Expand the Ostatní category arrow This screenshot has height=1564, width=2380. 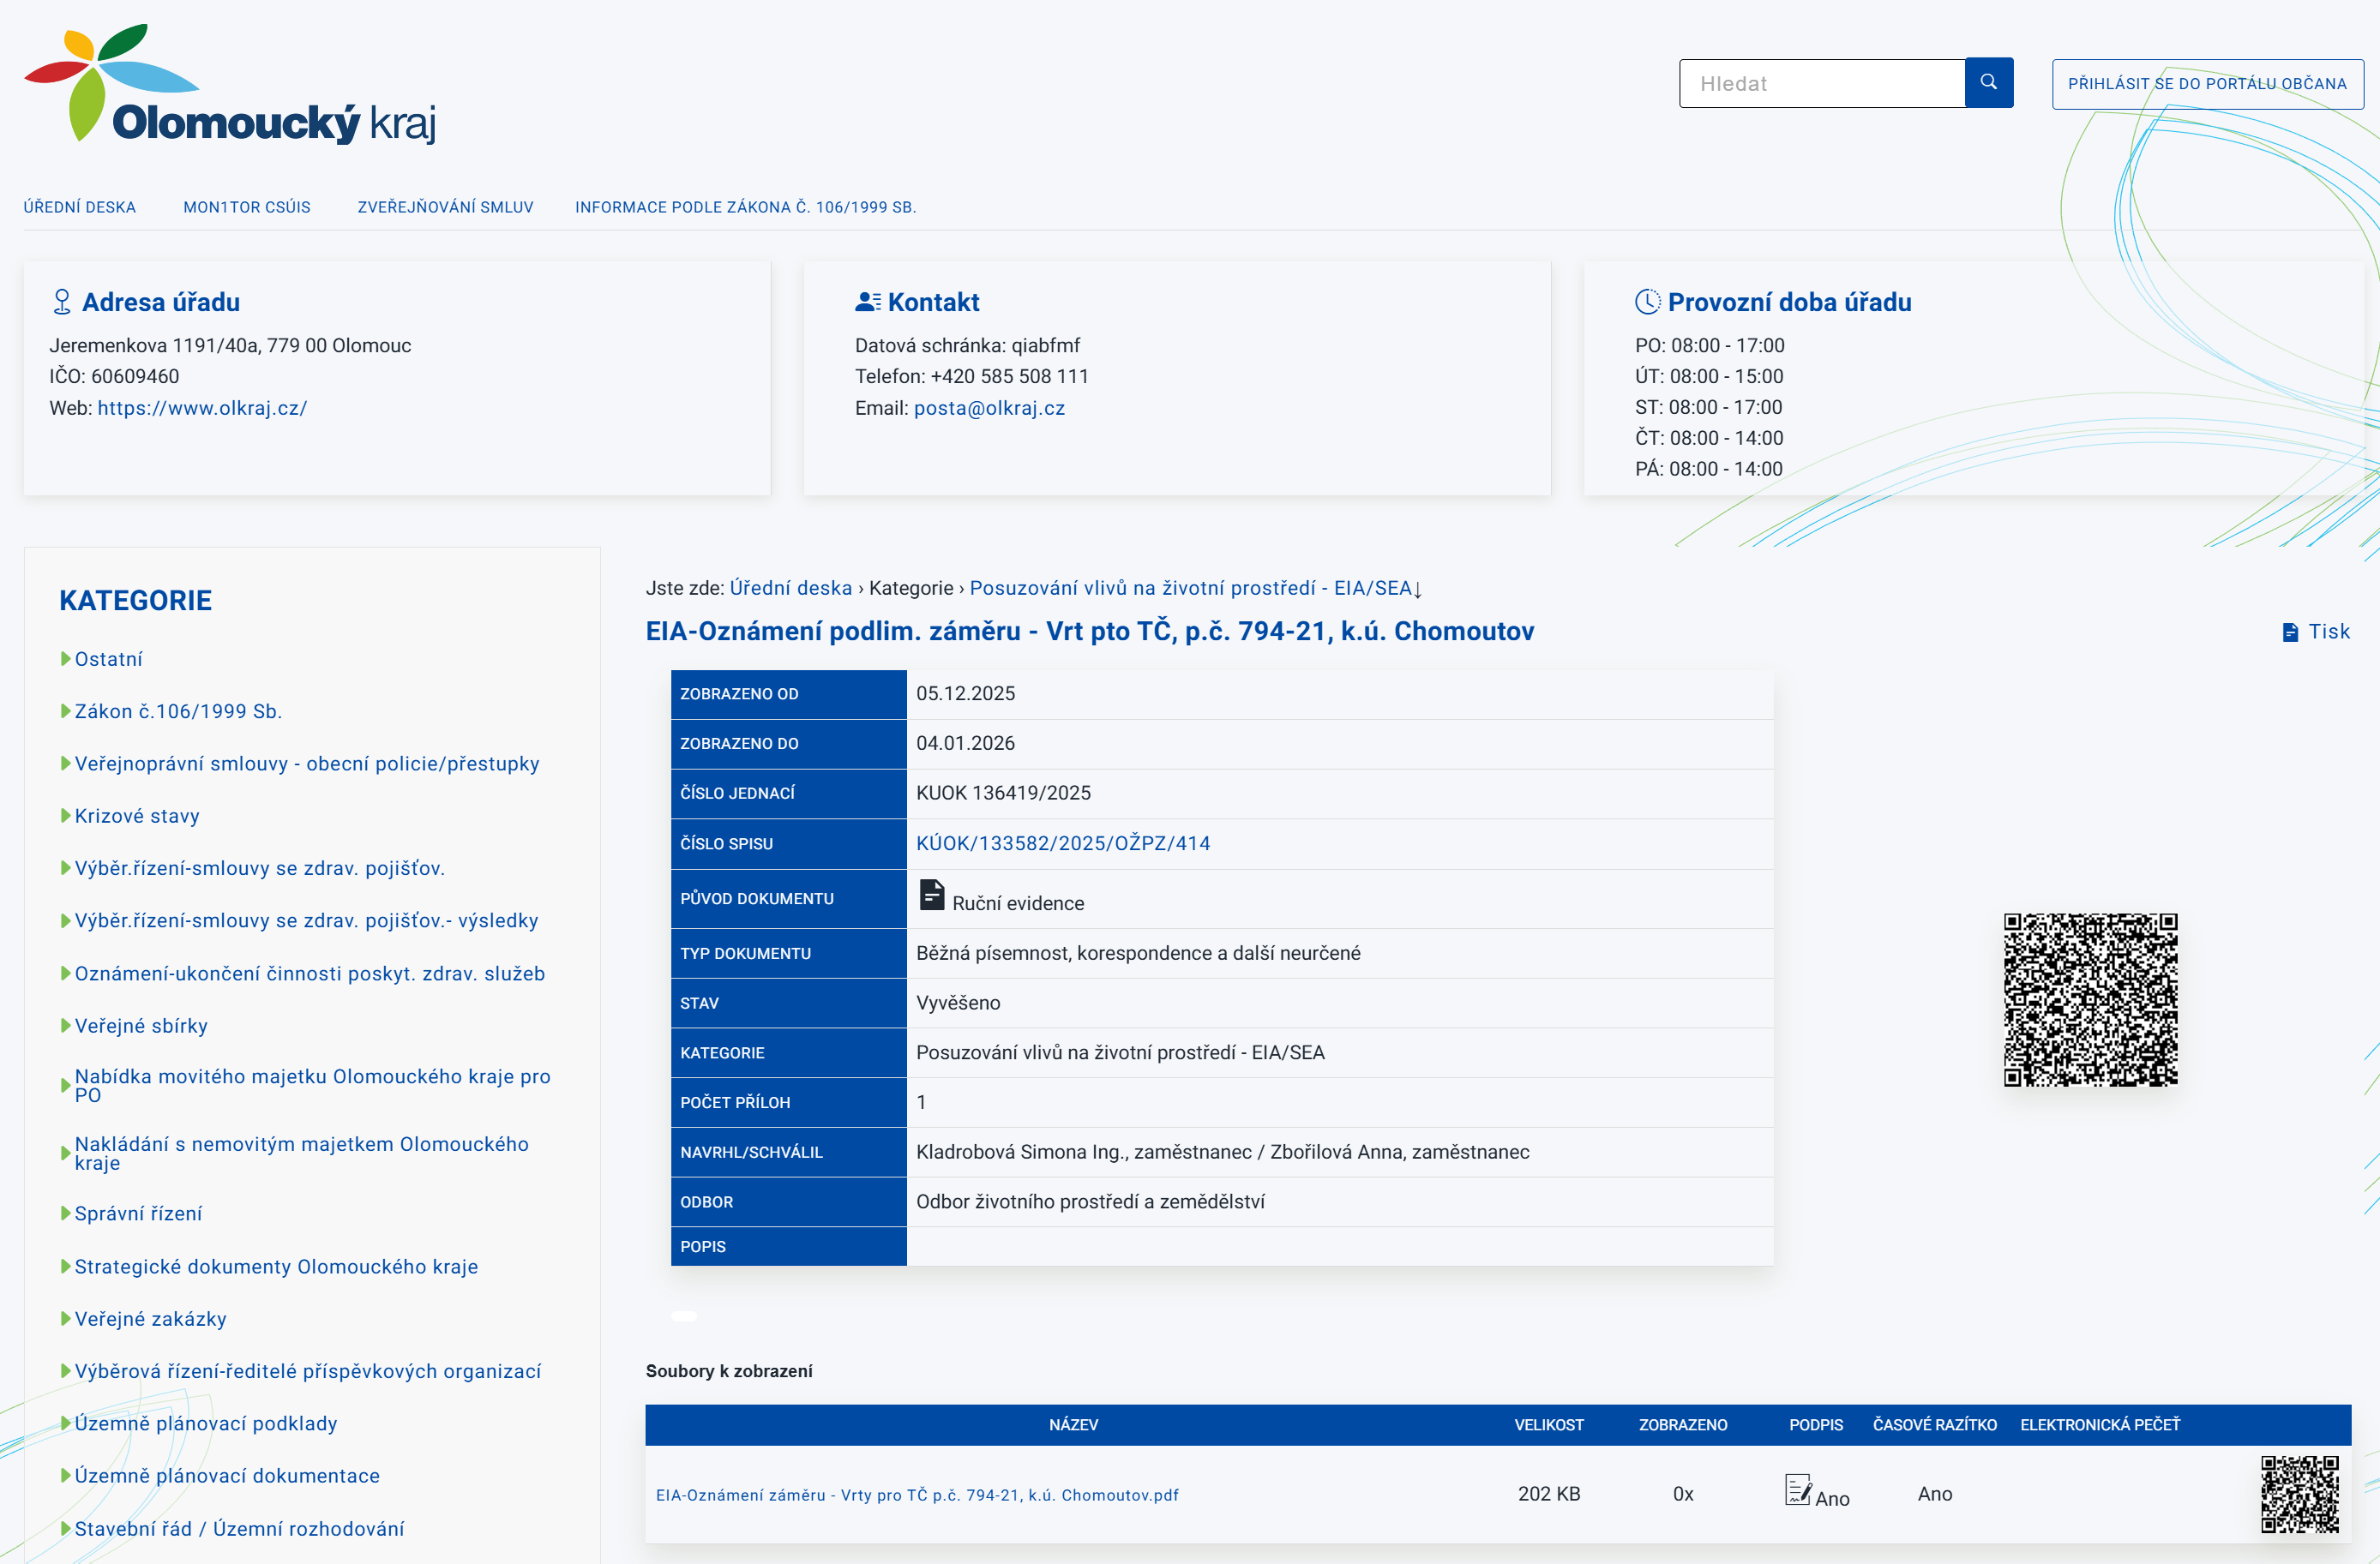[66, 658]
